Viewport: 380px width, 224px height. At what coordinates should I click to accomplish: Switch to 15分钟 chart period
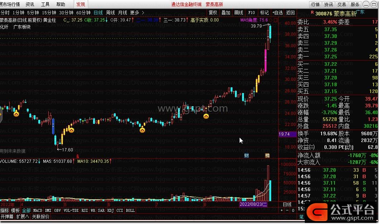pyautogui.click(x=49, y=13)
